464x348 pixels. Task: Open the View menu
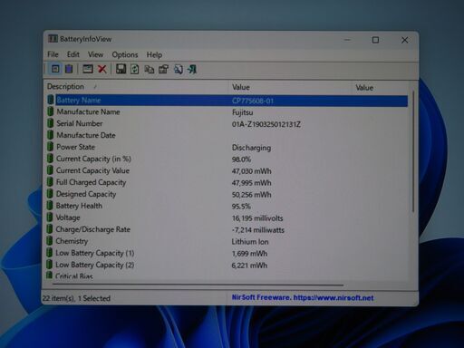95,54
